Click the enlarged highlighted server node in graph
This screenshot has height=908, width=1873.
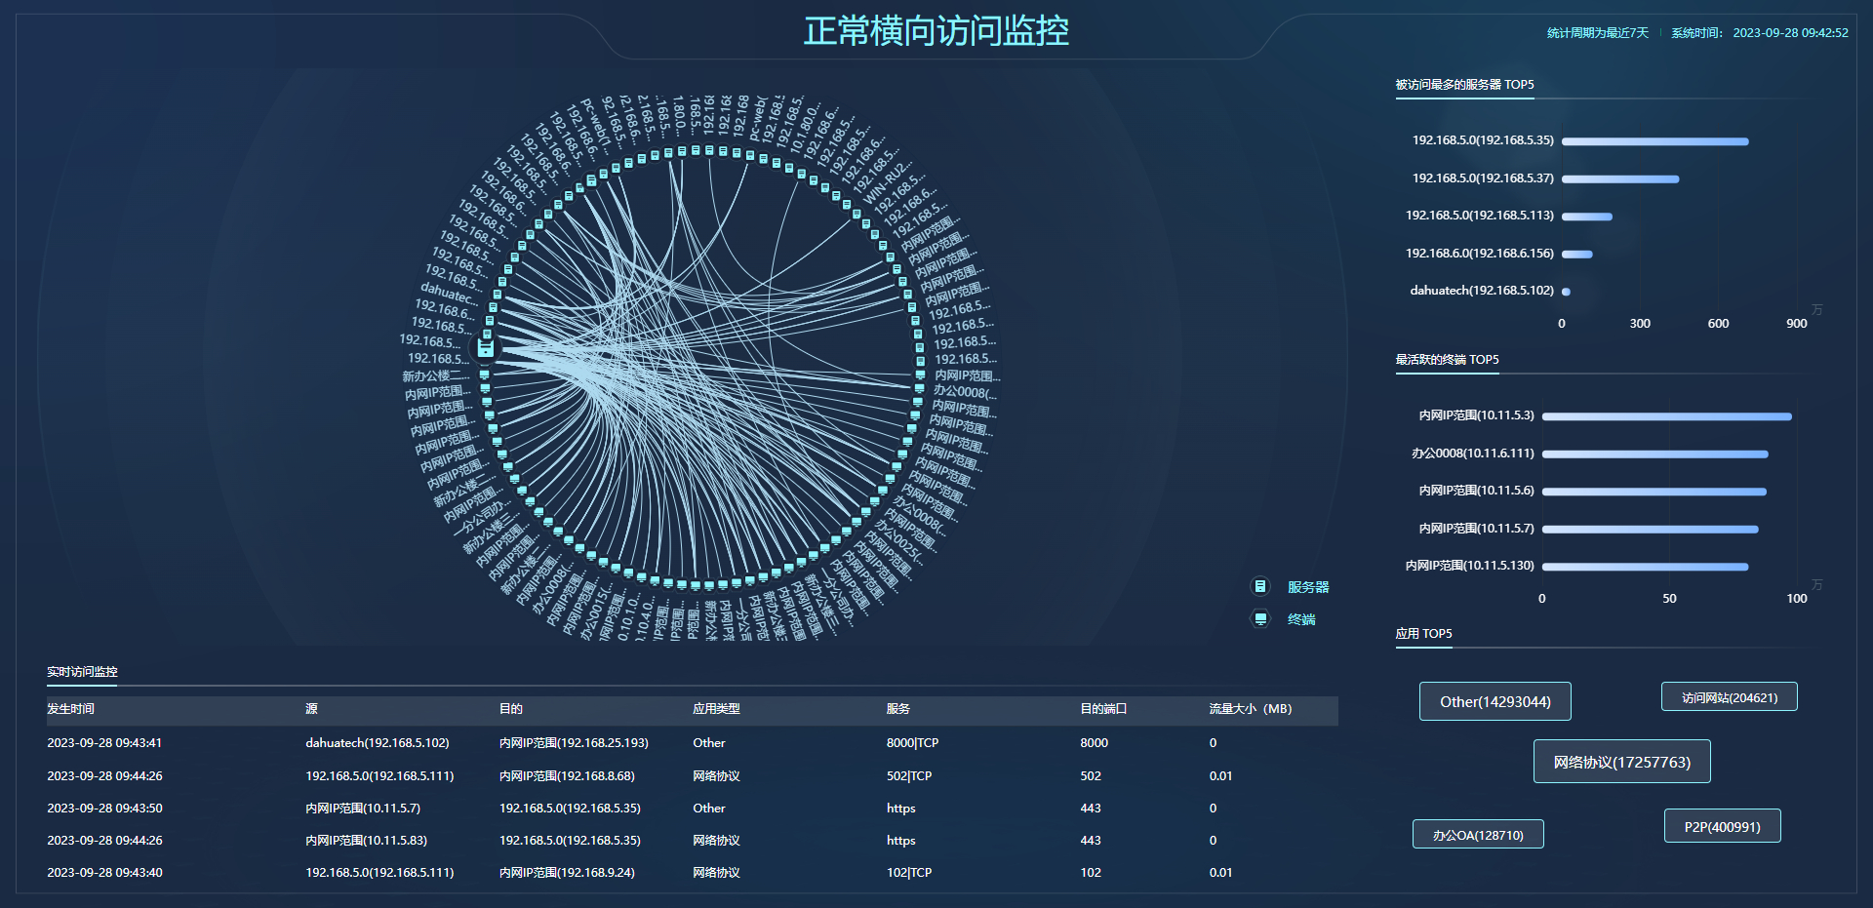pyautogui.click(x=485, y=347)
